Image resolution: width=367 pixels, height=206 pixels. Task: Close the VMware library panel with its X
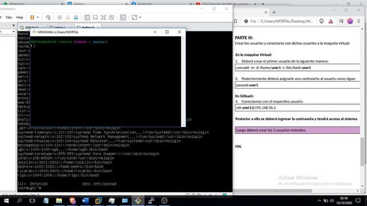(x=14, y=25)
